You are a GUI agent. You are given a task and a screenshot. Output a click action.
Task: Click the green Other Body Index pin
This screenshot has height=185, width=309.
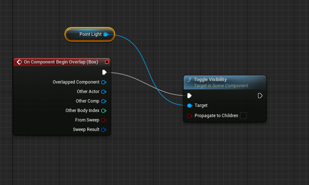click(103, 111)
